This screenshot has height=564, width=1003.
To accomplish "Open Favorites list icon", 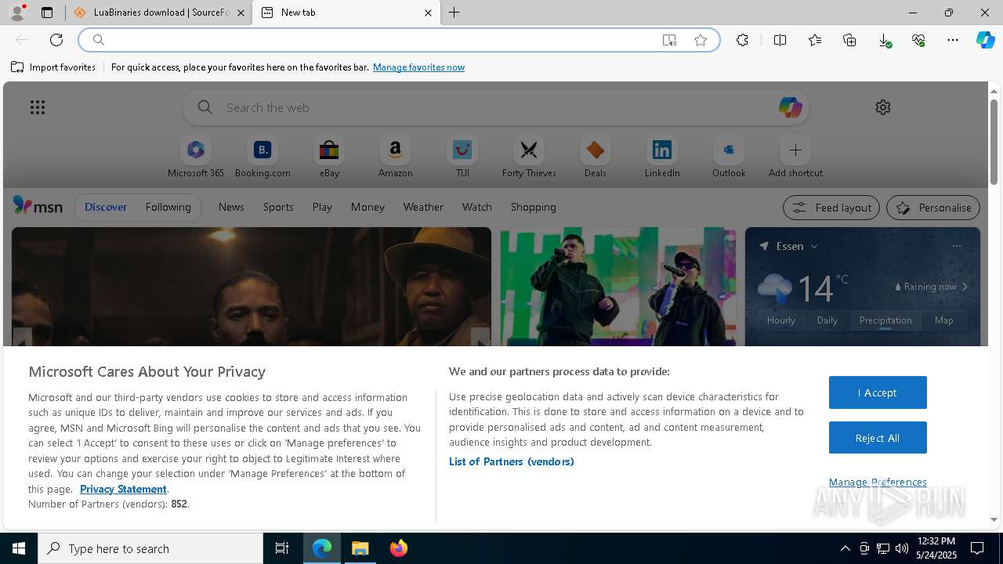I will click(x=815, y=40).
